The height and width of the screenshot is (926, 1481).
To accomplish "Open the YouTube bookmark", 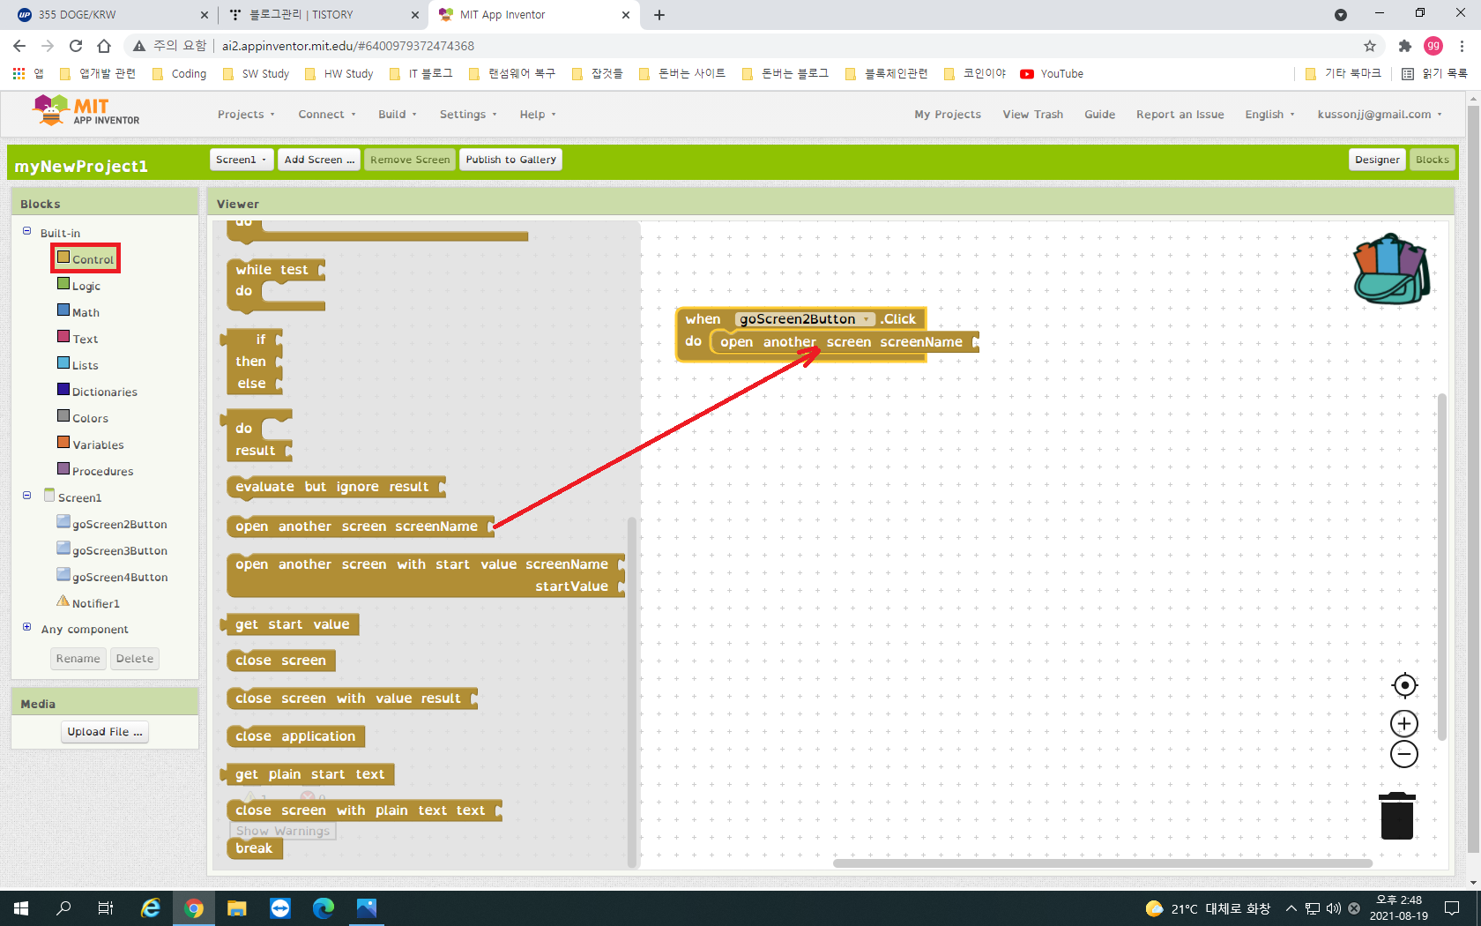I will (x=1052, y=74).
